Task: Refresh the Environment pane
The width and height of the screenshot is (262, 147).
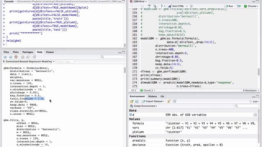Action: pos(174,101)
